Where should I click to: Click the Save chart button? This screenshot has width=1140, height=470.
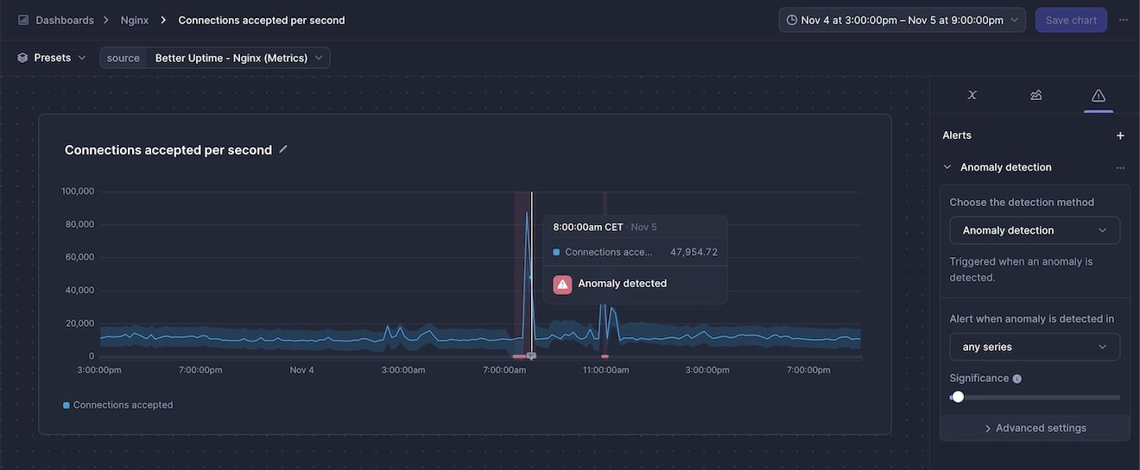1071,20
